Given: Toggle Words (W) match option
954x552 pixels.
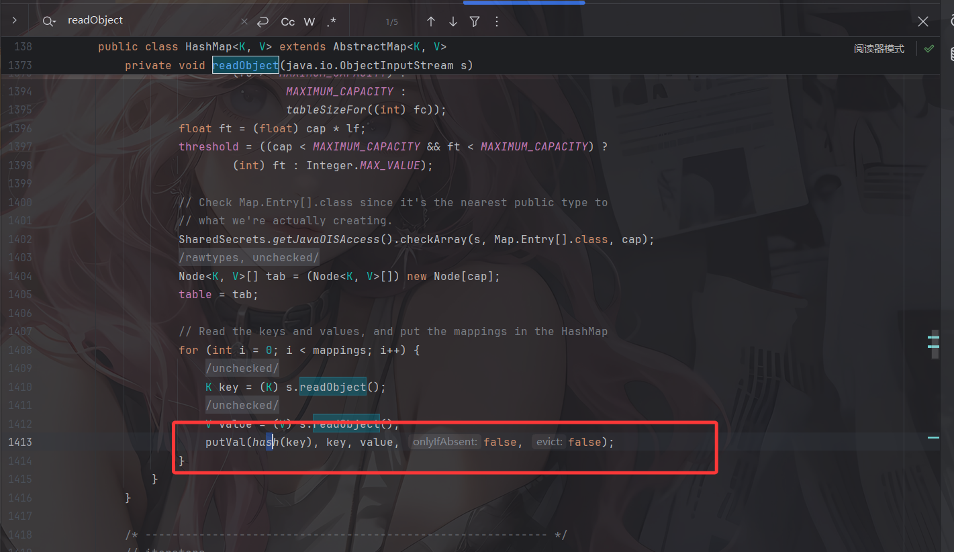Looking at the screenshot, I should point(309,21).
